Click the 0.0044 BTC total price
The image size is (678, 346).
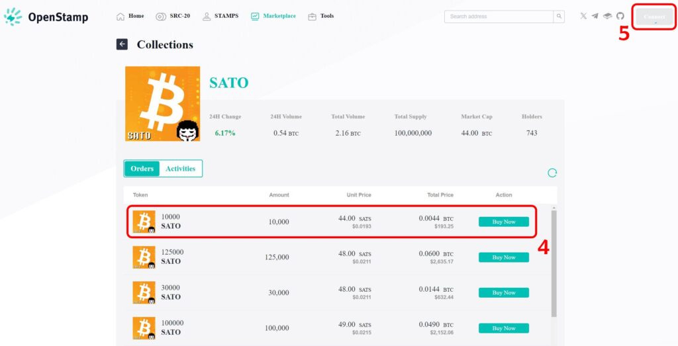(x=436, y=218)
